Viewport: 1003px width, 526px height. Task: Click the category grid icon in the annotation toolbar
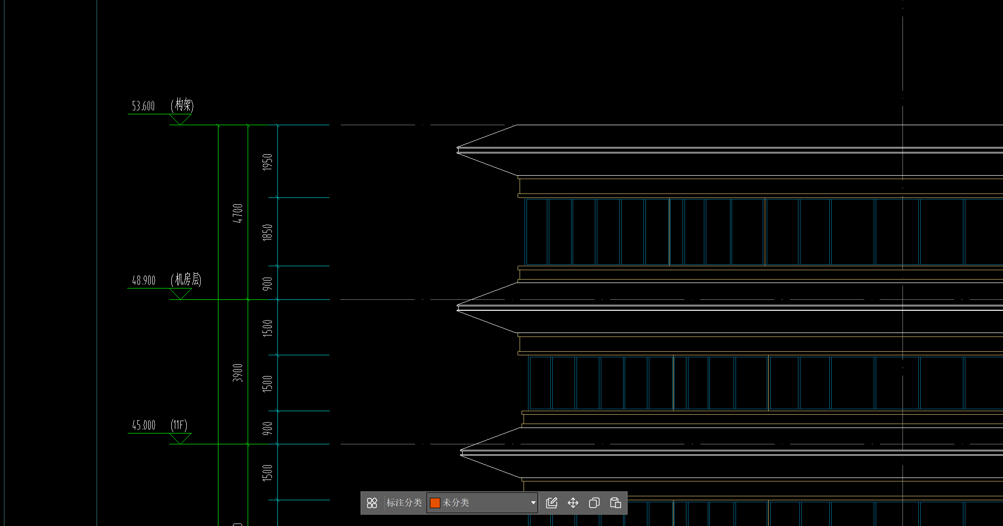click(x=372, y=503)
